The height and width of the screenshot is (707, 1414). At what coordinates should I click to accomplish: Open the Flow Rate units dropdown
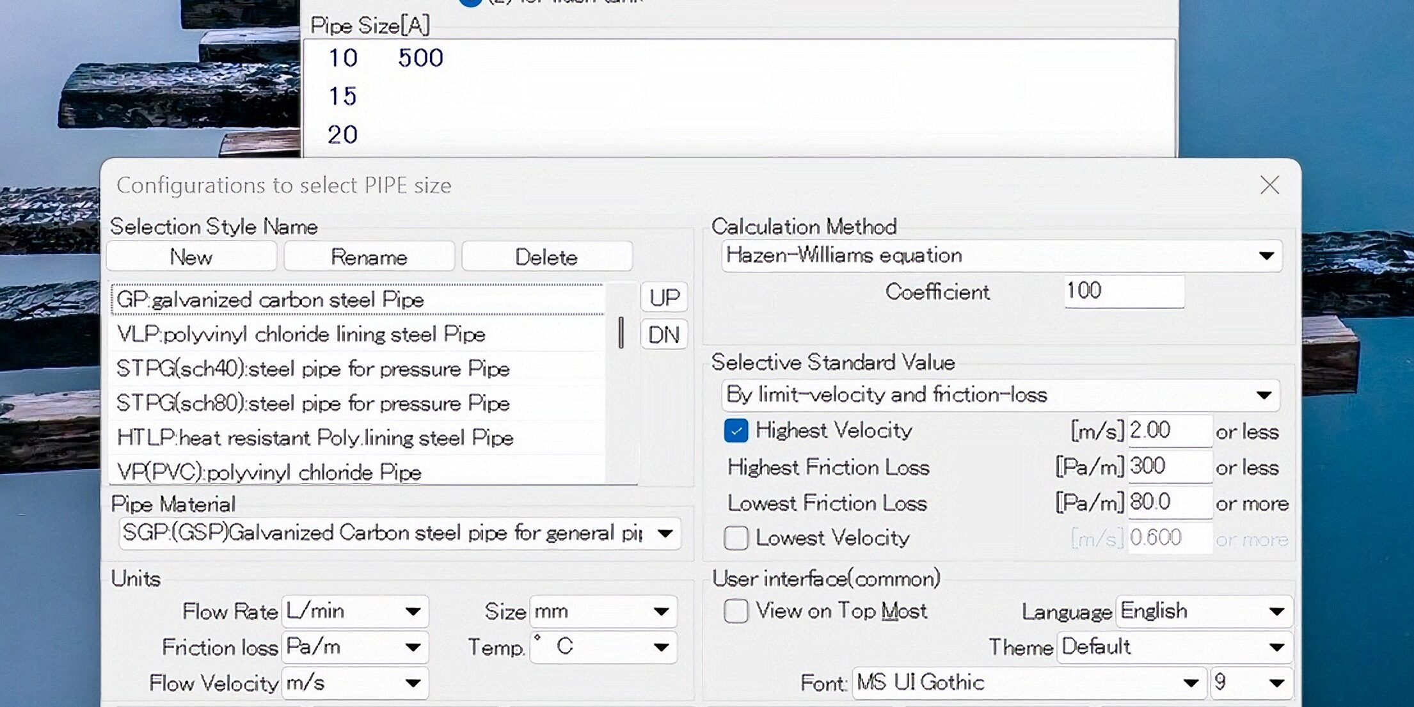coord(355,612)
